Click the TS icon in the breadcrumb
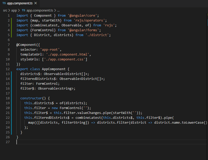Viewport: 208px width, 160px height. pos(24,10)
